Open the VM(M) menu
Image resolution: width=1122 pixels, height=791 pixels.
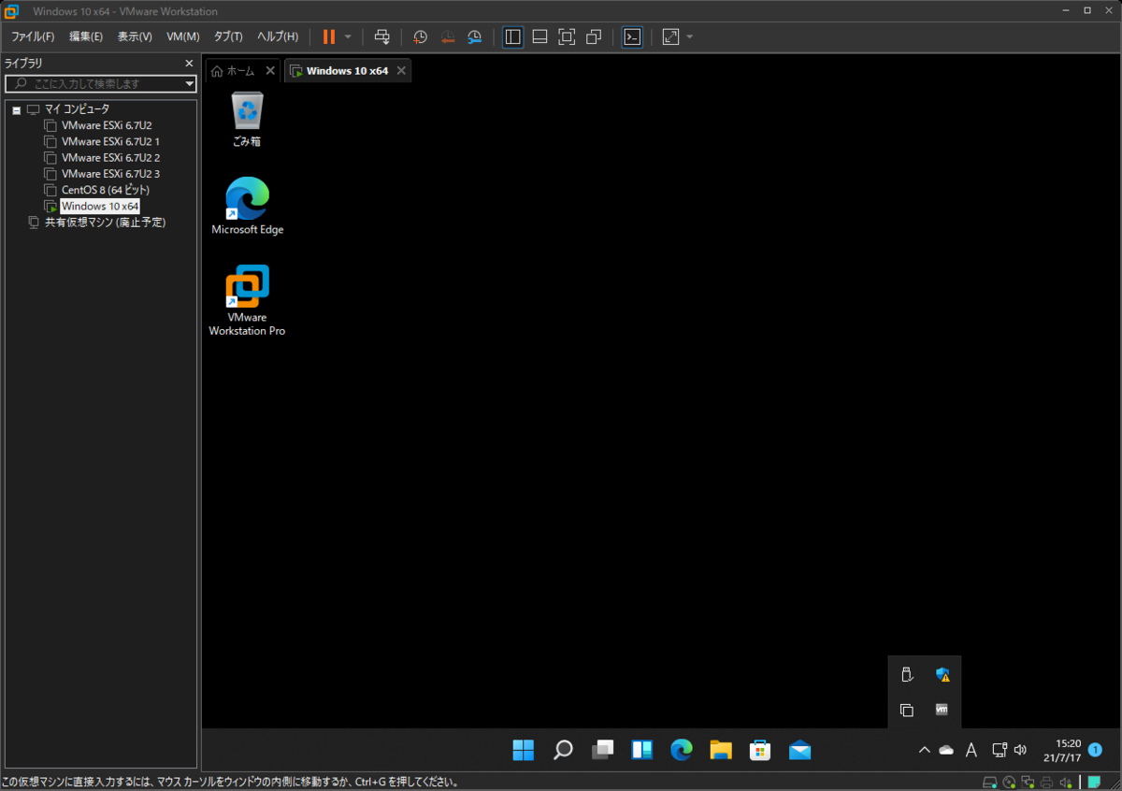point(183,36)
